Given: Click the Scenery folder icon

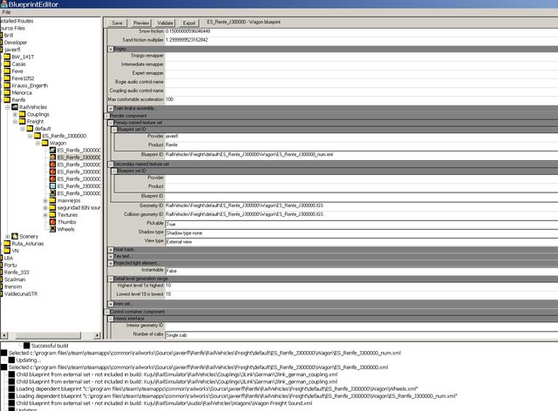Looking at the screenshot, I should pyautogui.click(x=14, y=236).
